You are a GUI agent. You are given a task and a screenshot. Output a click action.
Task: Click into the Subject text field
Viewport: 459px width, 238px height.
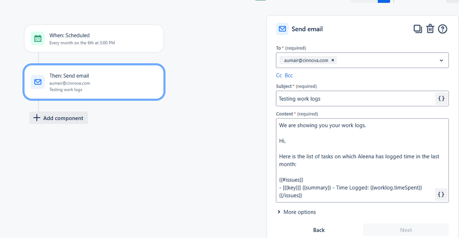coord(354,99)
